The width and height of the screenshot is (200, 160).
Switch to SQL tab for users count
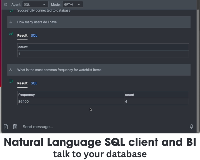[x=34, y=36]
